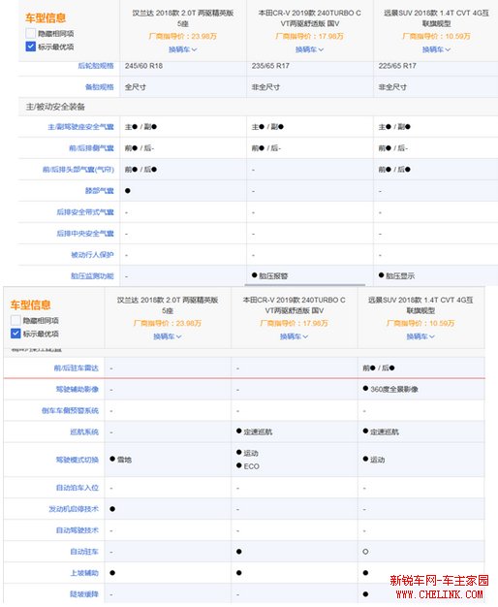The image size is (498, 607).
Task: Open the 发动机启停技术 parameter link
Action: (x=74, y=509)
